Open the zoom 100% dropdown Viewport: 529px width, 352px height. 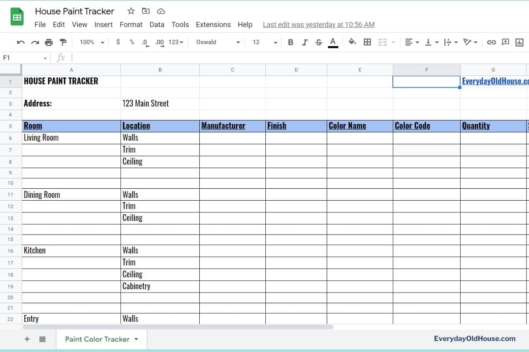coord(92,42)
